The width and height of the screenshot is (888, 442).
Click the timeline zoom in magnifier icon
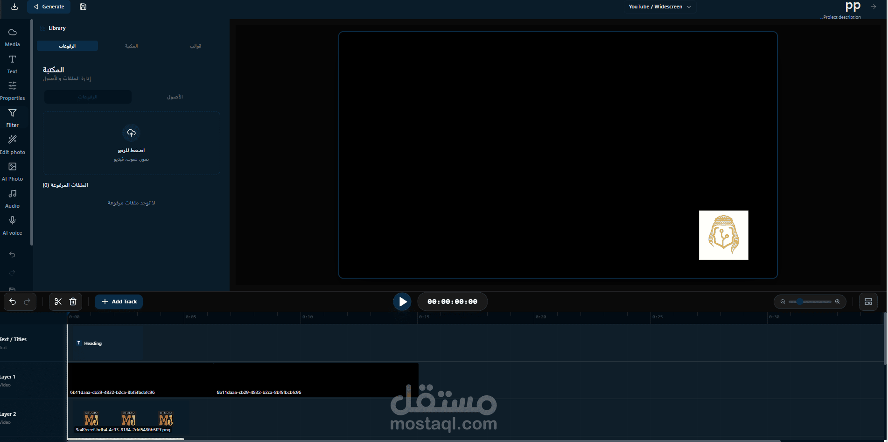pos(838,302)
